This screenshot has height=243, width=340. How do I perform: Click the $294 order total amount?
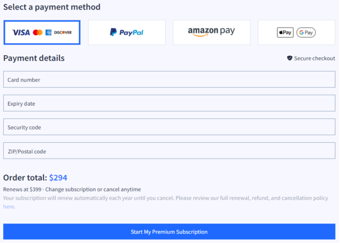(x=58, y=178)
